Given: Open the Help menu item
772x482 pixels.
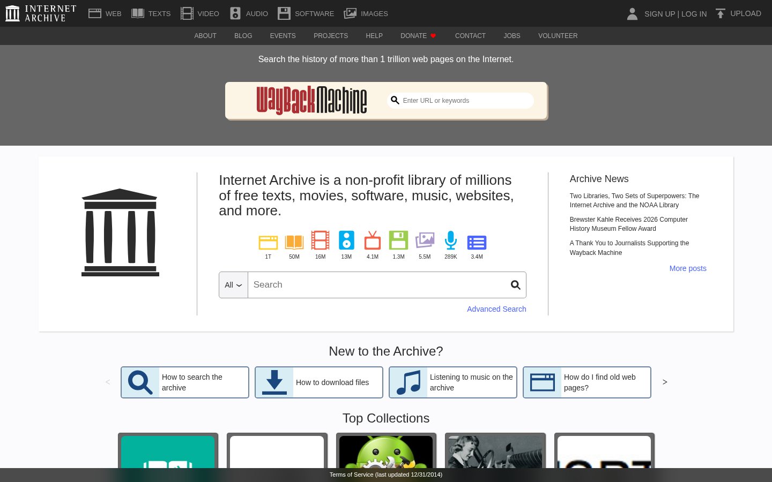Looking at the screenshot, I should pyautogui.click(x=374, y=36).
